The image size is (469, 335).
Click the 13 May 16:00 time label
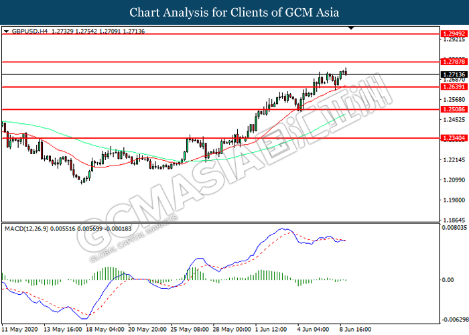pyautogui.click(x=62, y=330)
